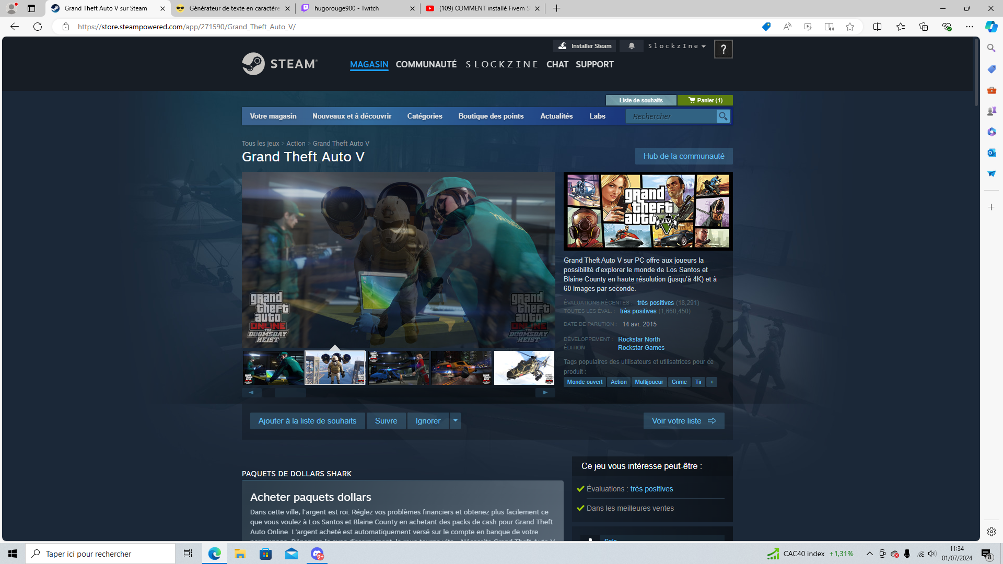Switch to YouTube Fivem tab
Screen dimensions: 1003x564
[483, 8]
